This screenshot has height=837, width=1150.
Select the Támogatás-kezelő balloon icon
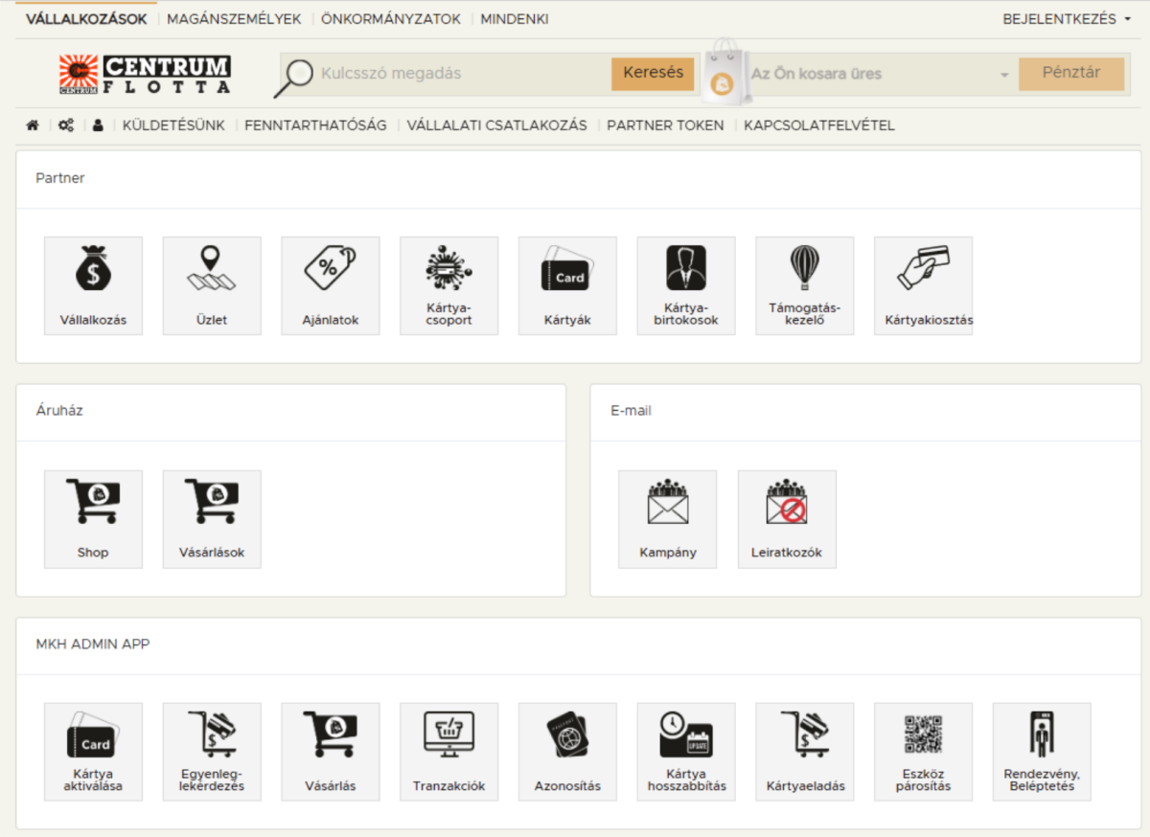[804, 269]
